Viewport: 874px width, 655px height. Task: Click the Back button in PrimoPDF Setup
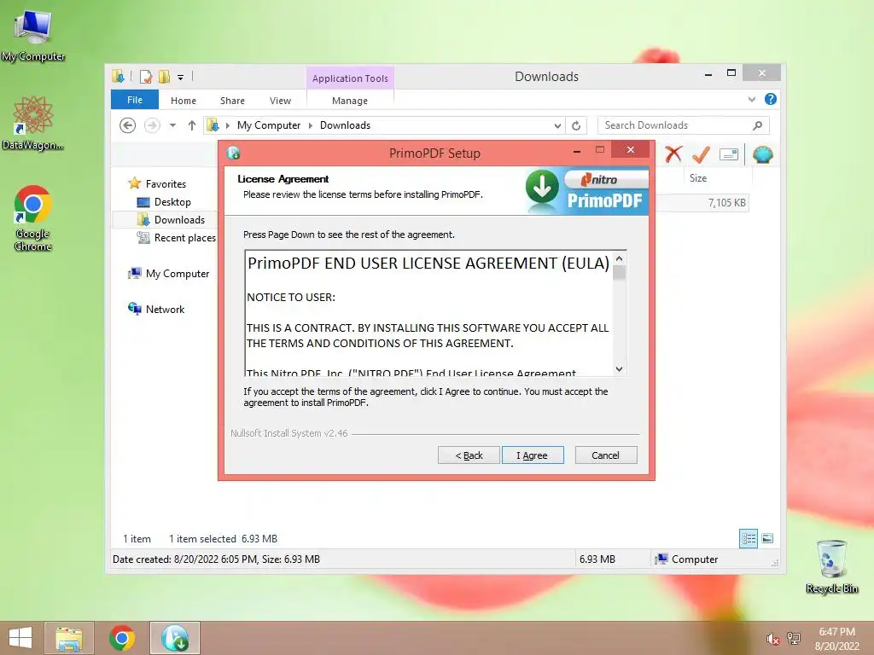tap(469, 455)
